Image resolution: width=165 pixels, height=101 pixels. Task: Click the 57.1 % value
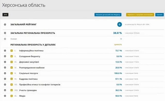tap(119, 79)
